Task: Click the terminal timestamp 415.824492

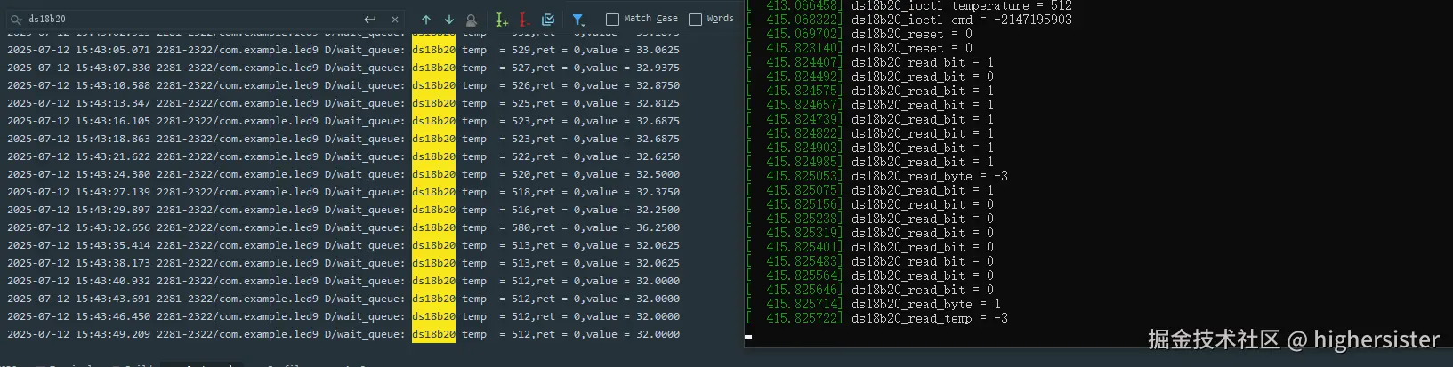Action: pyautogui.click(x=803, y=76)
